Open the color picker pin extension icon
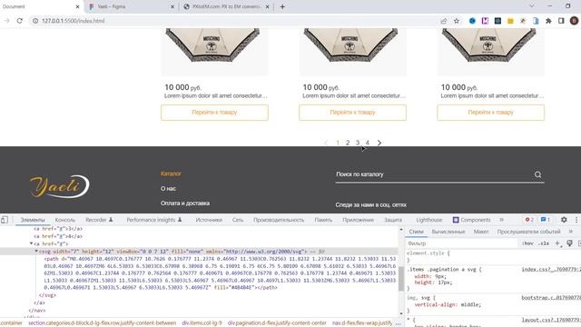This screenshot has height=327, width=581. click(x=523, y=21)
